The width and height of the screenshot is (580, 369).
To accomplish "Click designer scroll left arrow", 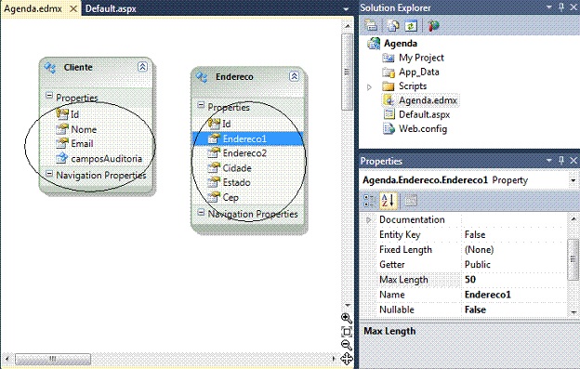I will (7, 359).
